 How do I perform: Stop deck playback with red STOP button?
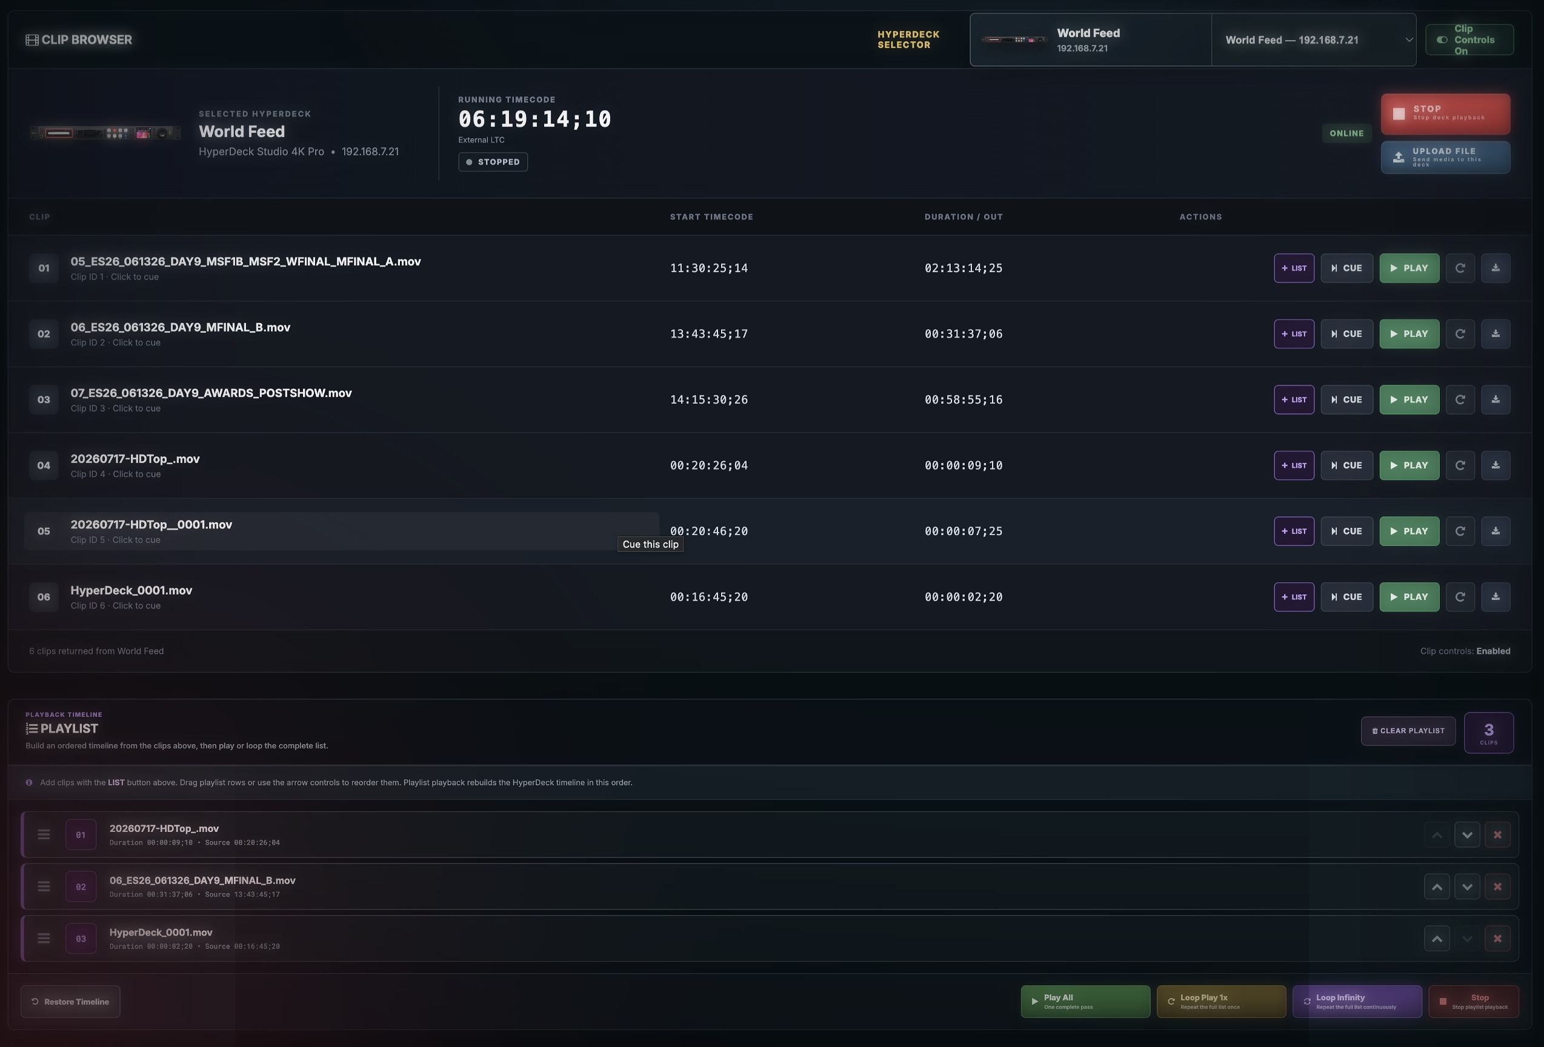click(x=1445, y=113)
